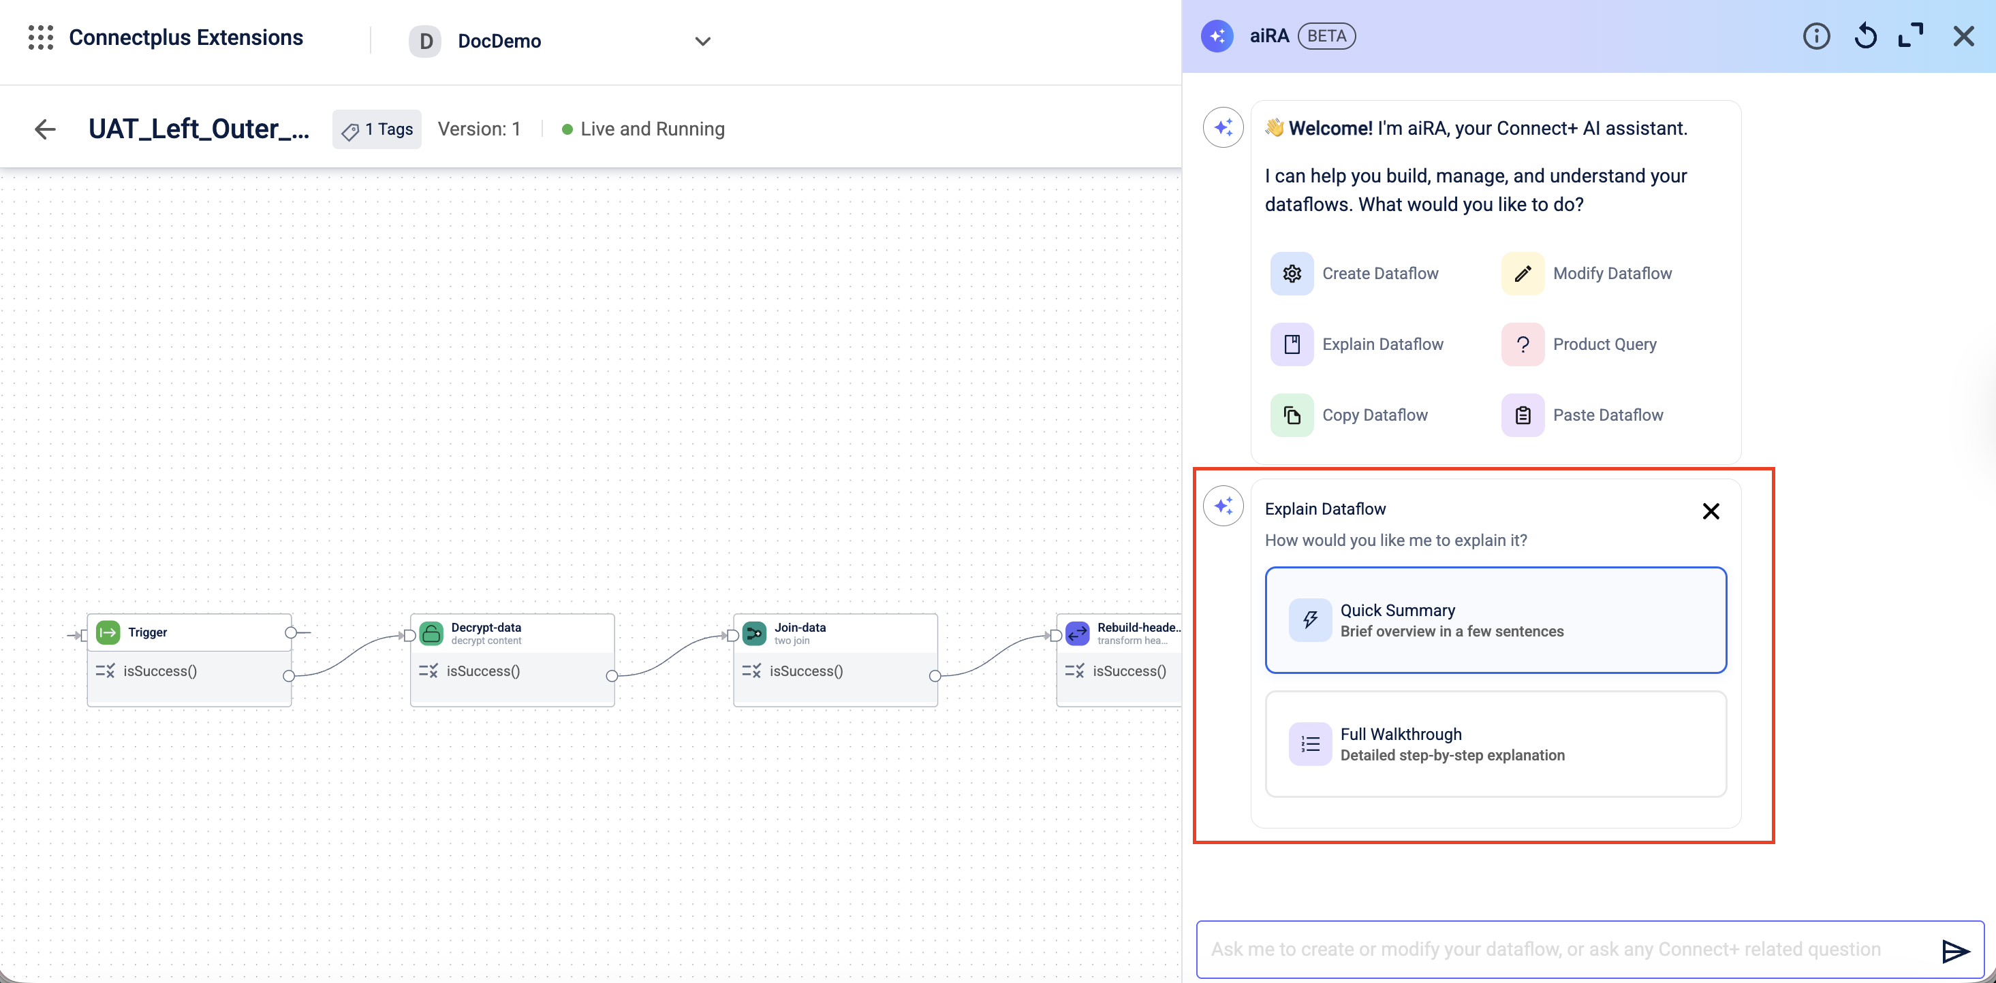1996x983 pixels.
Task: Select the green Trigger node icon
Action: tap(108, 632)
